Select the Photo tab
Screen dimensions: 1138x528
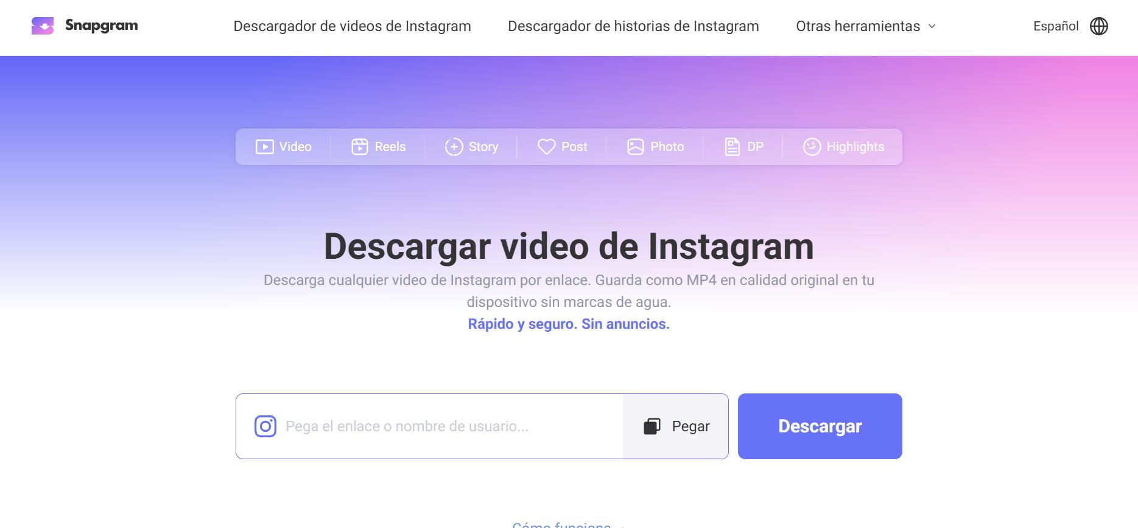[655, 147]
